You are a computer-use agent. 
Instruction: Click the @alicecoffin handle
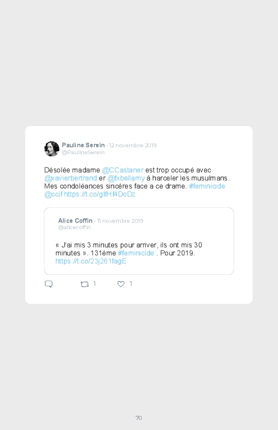[x=74, y=228]
